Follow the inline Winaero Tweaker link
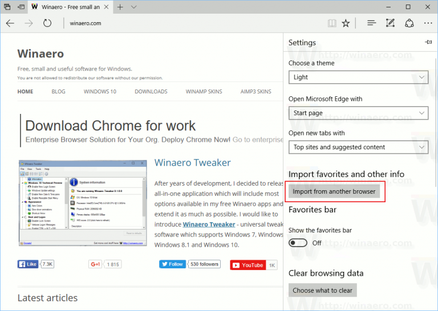This screenshot has width=438, height=311. click(x=209, y=224)
